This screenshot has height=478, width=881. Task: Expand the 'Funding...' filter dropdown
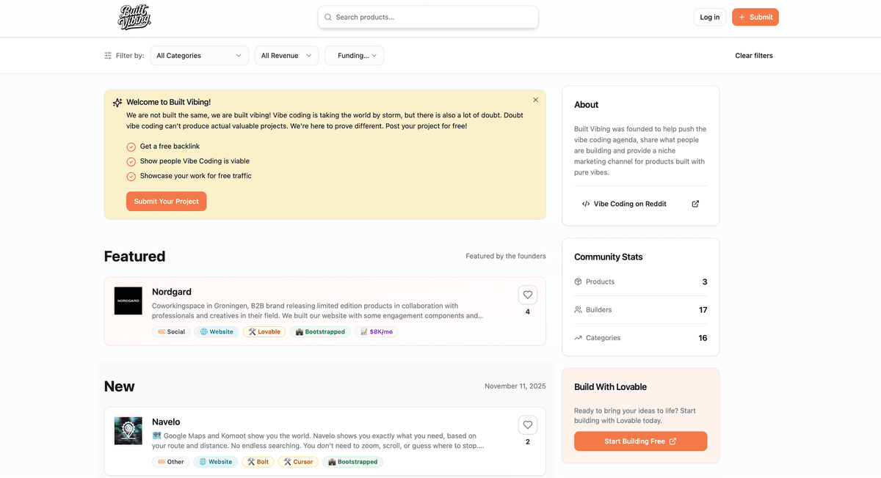[x=354, y=55]
